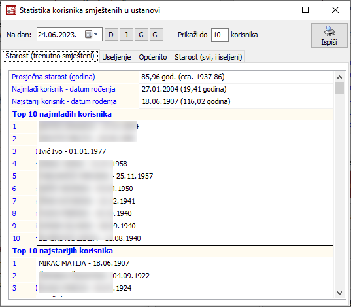Image resolution: width=351 pixels, height=307 pixels.
Task: Click the application icon in title bar
Action: tap(11, 10)
